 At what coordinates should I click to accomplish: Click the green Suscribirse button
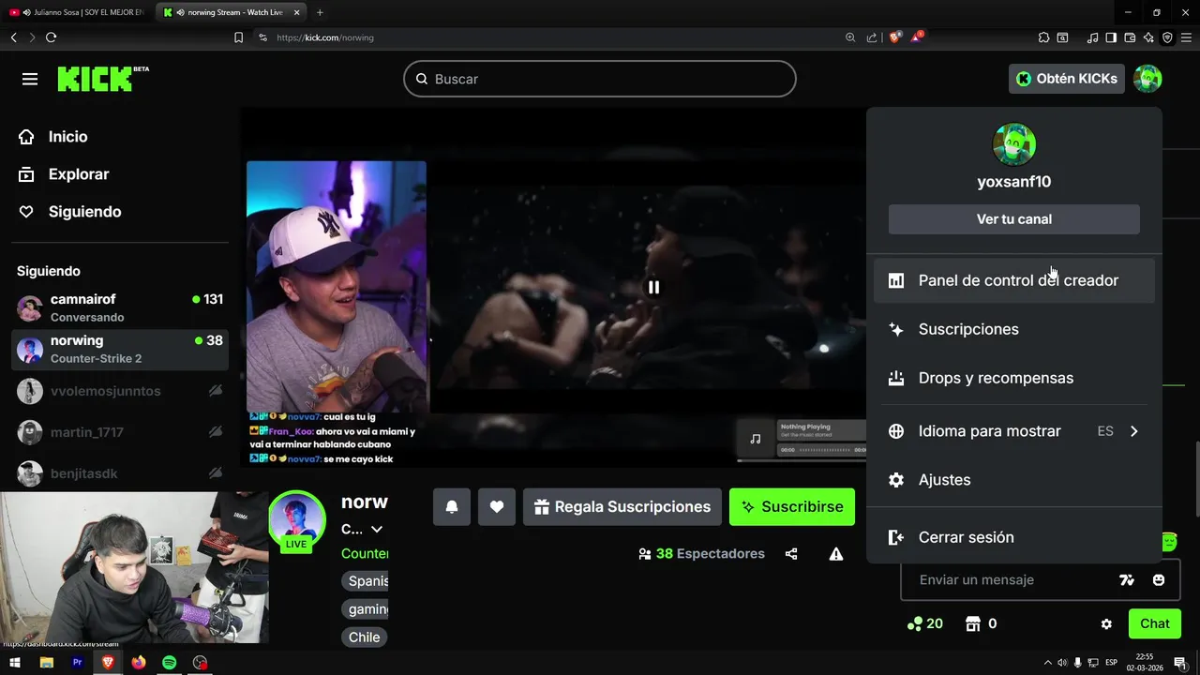(792, 506)
